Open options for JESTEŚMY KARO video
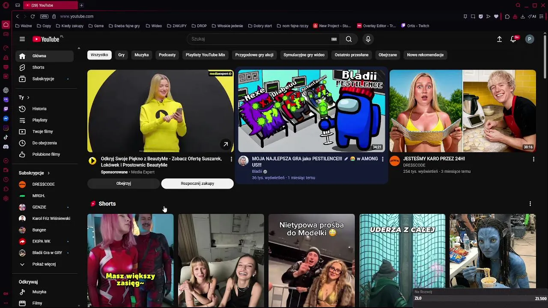 pyautogui.click(x=533, y=159)
